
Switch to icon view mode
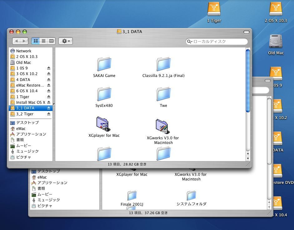pyautogui.click(x=35, y=41)
